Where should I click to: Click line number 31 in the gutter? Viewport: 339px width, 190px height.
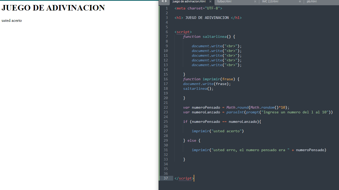pos(166,150)
